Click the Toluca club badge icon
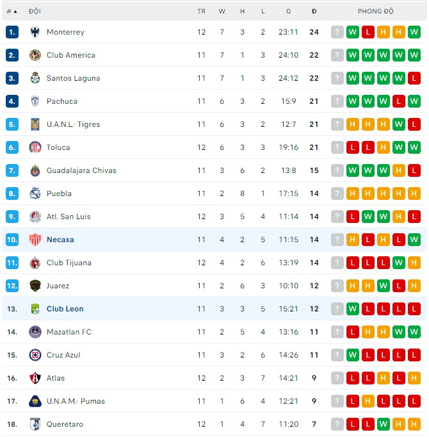This screenshot has height=437, width=429. 35,147
